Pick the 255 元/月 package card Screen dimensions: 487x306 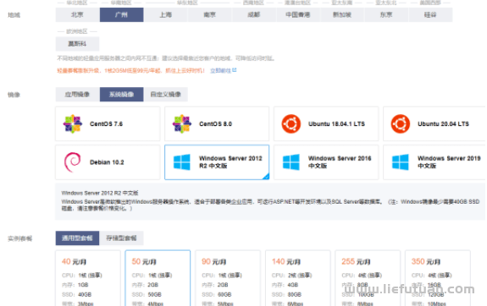368,278
